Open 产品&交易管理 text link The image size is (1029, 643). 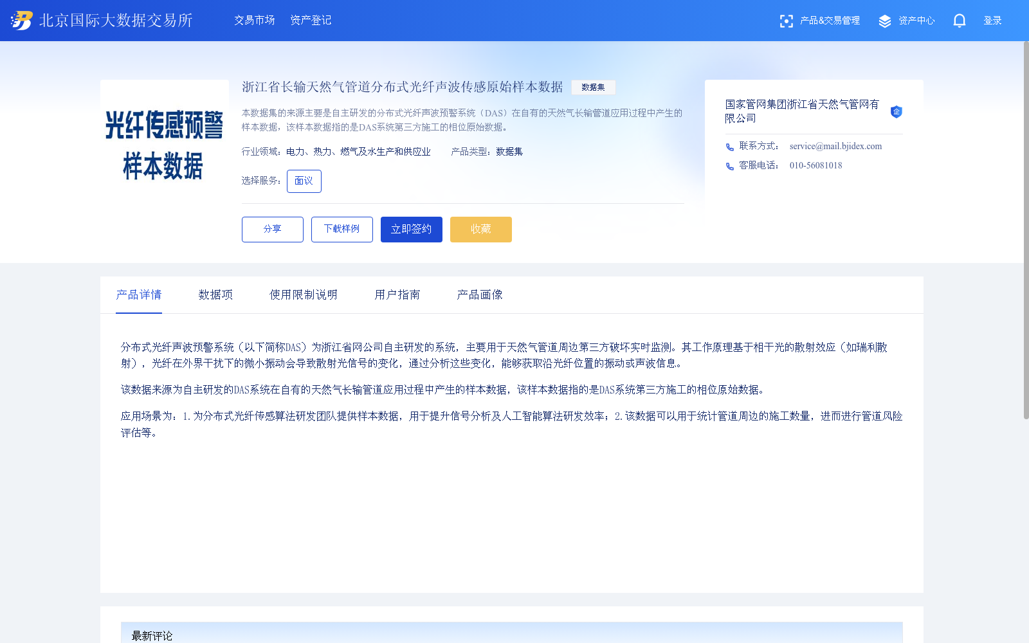point(830,21)
